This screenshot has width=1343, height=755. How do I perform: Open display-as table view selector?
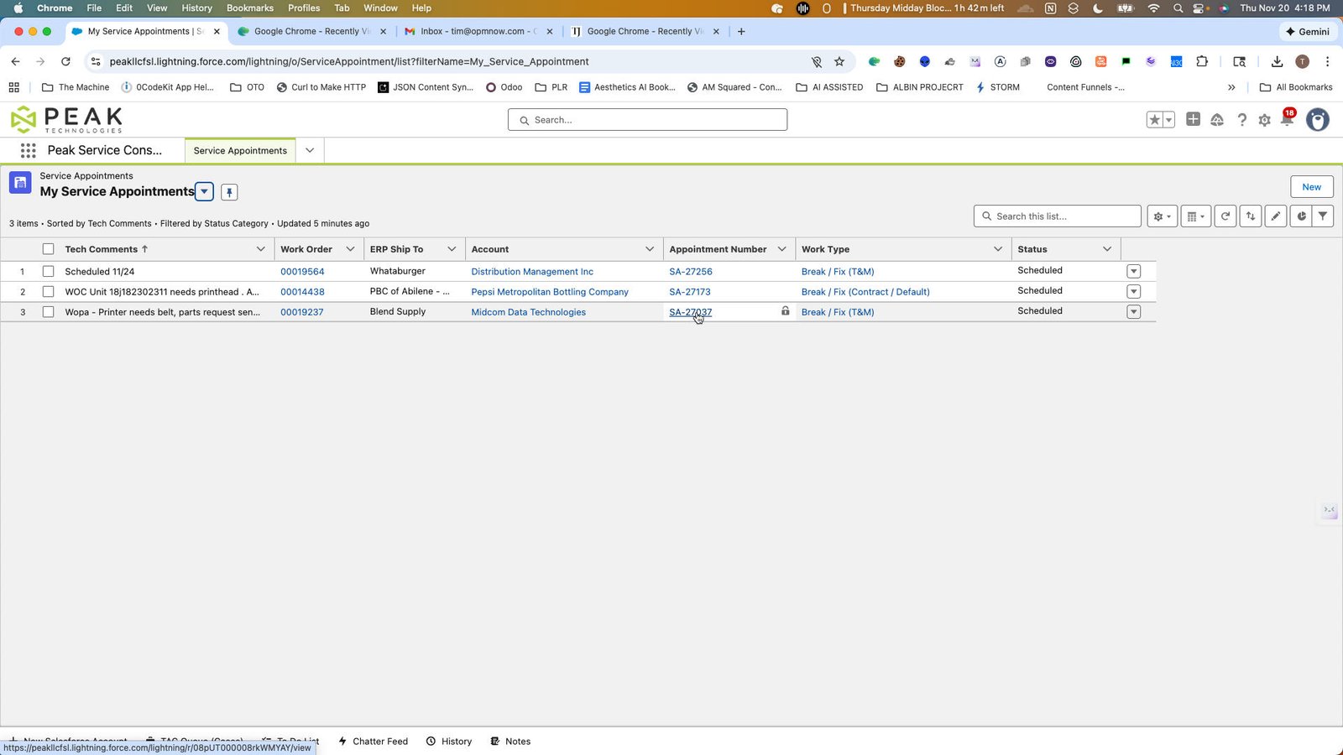[1195, 216]
